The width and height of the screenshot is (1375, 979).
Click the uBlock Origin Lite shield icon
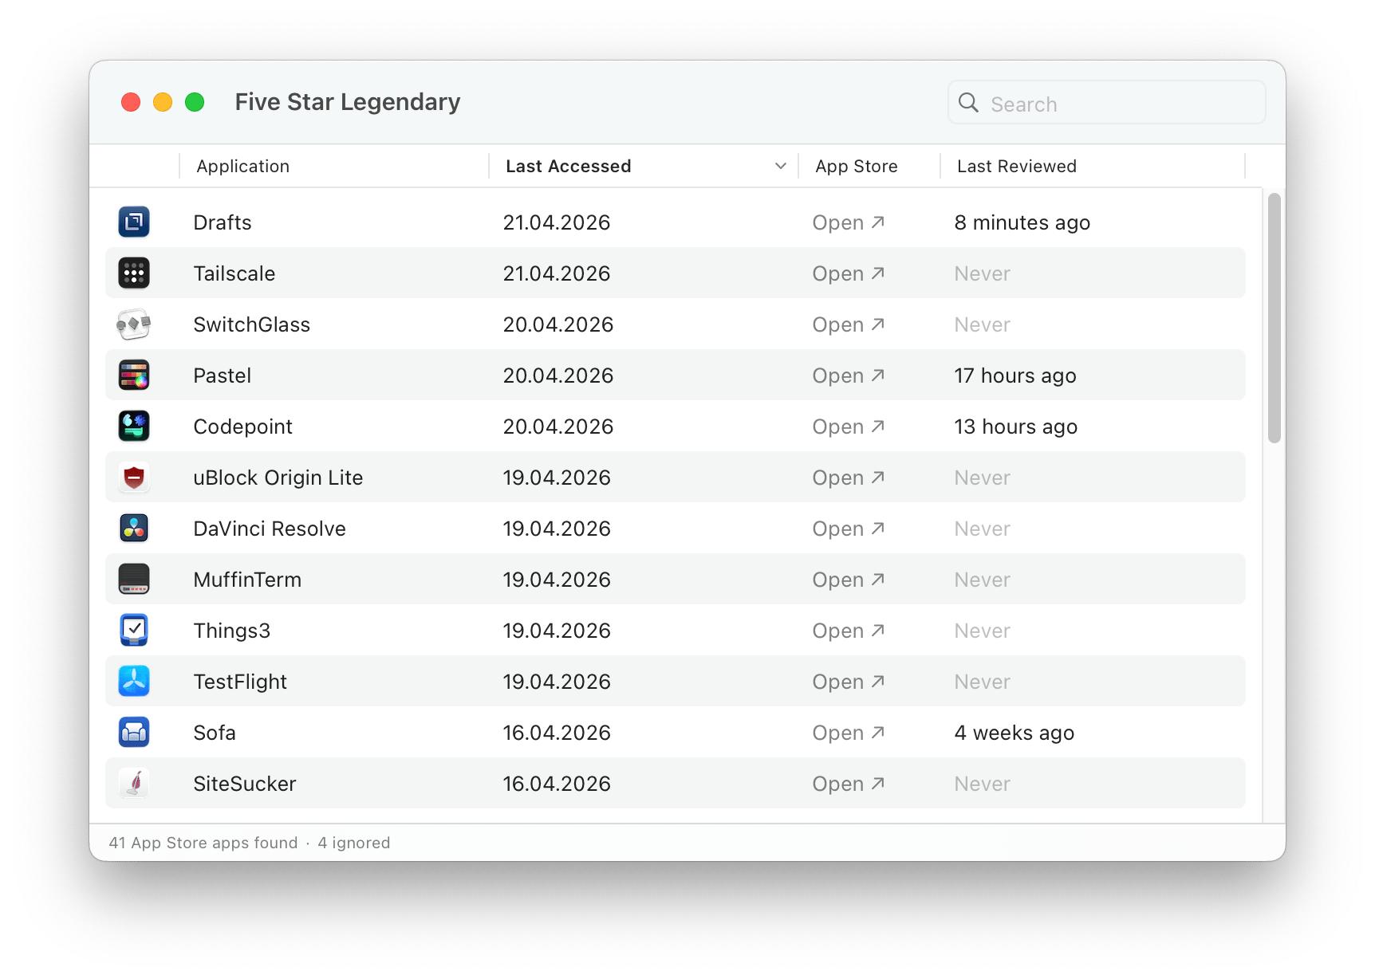point(134,477)
